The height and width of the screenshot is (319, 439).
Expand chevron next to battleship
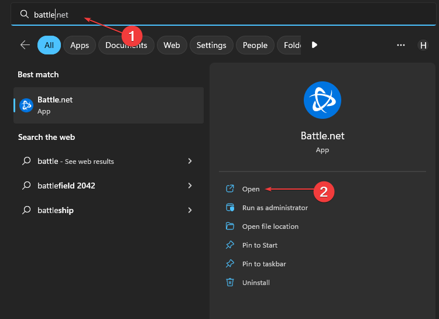(x=190, y=210)
